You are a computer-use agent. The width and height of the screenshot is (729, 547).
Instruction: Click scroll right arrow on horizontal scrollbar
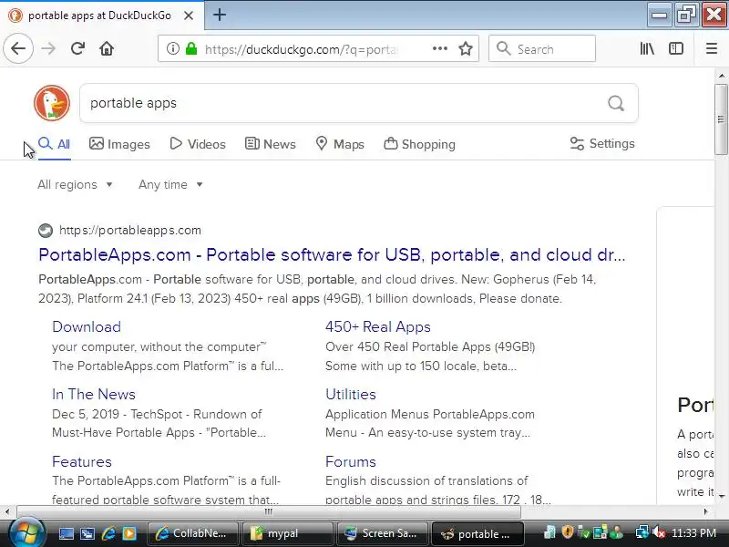click(x=705, y=511)
